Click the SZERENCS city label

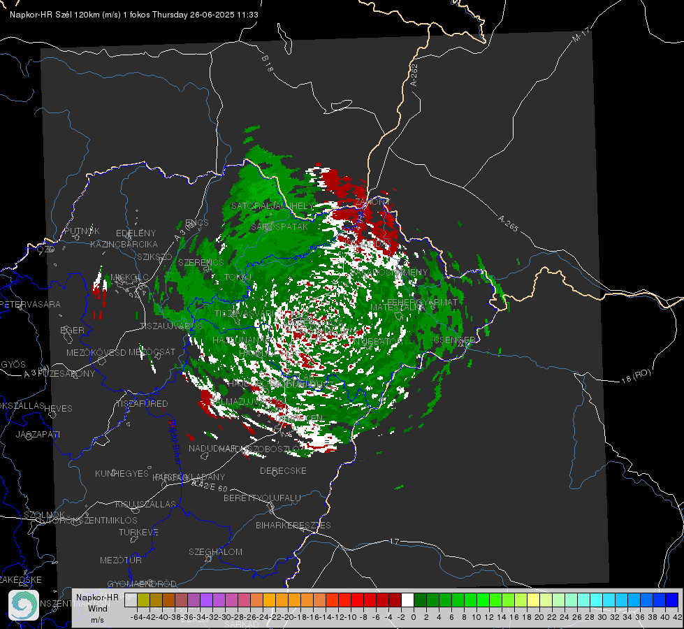(x=201, y=263)
